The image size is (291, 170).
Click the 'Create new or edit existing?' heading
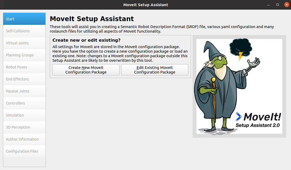tap(86, 40)
